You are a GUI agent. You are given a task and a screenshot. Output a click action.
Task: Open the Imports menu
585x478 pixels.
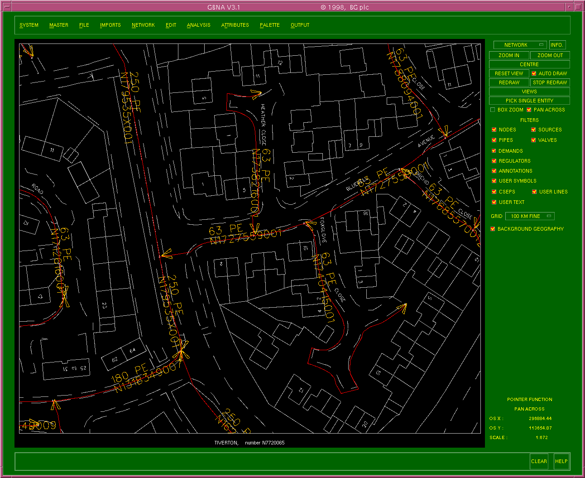110,25
